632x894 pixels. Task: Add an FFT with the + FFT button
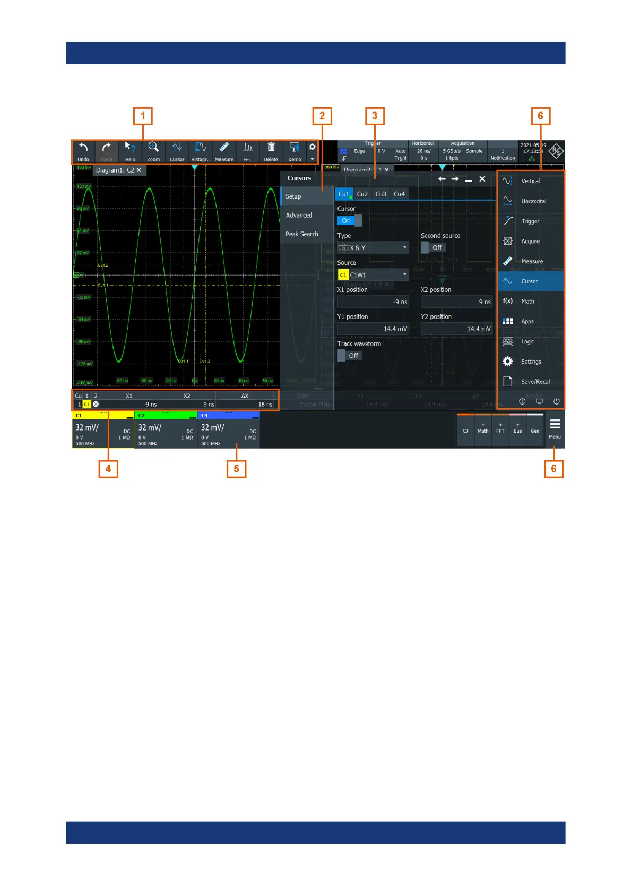(x=500, y=431)
